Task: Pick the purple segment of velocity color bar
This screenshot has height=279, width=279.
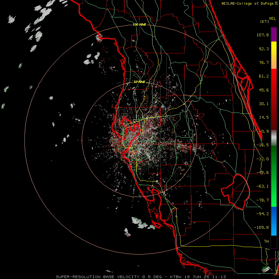Action: tap(274, 34)
